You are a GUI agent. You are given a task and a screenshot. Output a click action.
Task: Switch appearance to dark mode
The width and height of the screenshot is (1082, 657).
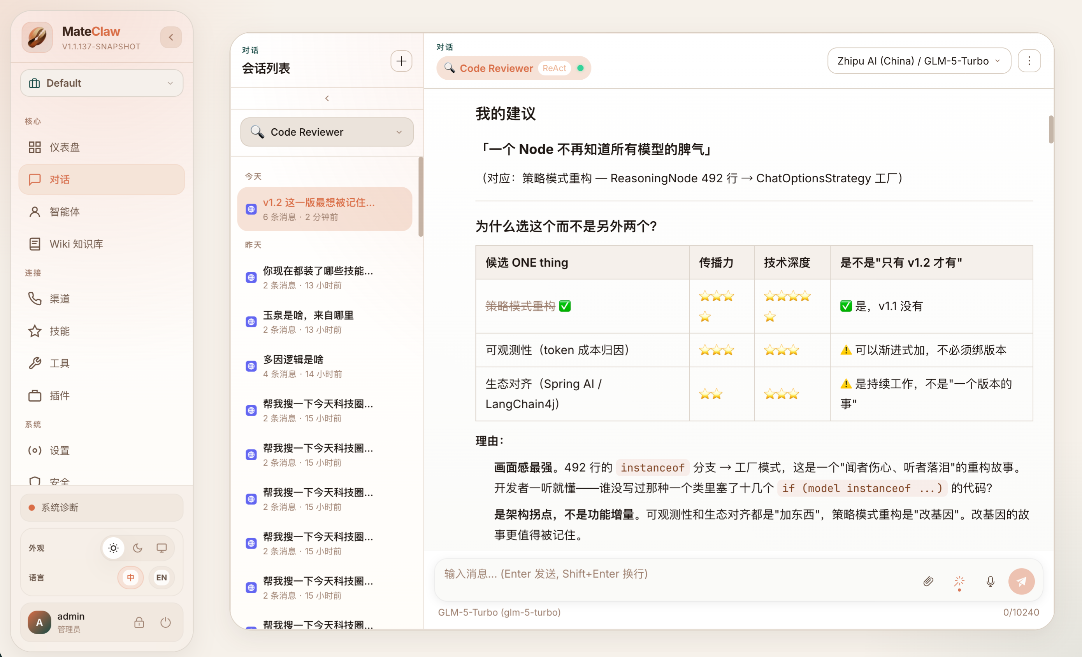[137, 548]
